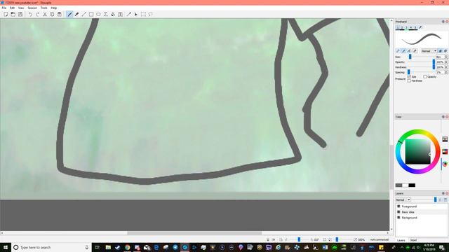449x252 pixels.
Task: Select the Freehand brush tool
Action: (x=69, y=14)
